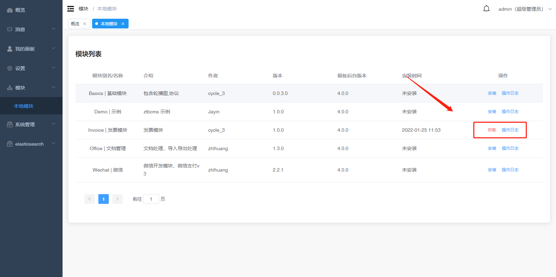Click the 消息 message icon in sidebar

pos(10,29)
